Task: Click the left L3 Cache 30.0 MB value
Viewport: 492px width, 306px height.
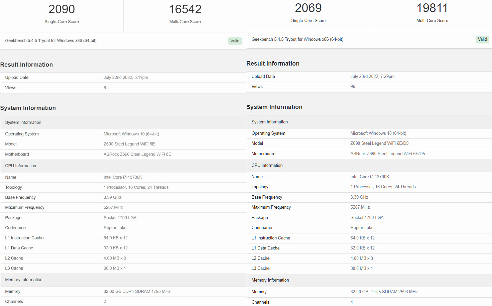Action: 115,269
